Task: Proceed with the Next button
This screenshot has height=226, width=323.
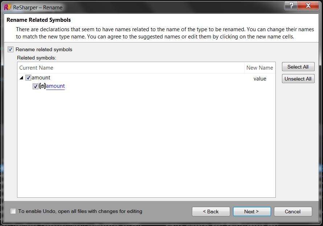Action: click(x=252, y=211)
